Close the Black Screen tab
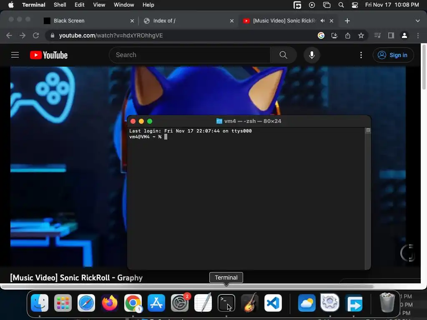This screenshot has width=427, height=320. point(132,21)
